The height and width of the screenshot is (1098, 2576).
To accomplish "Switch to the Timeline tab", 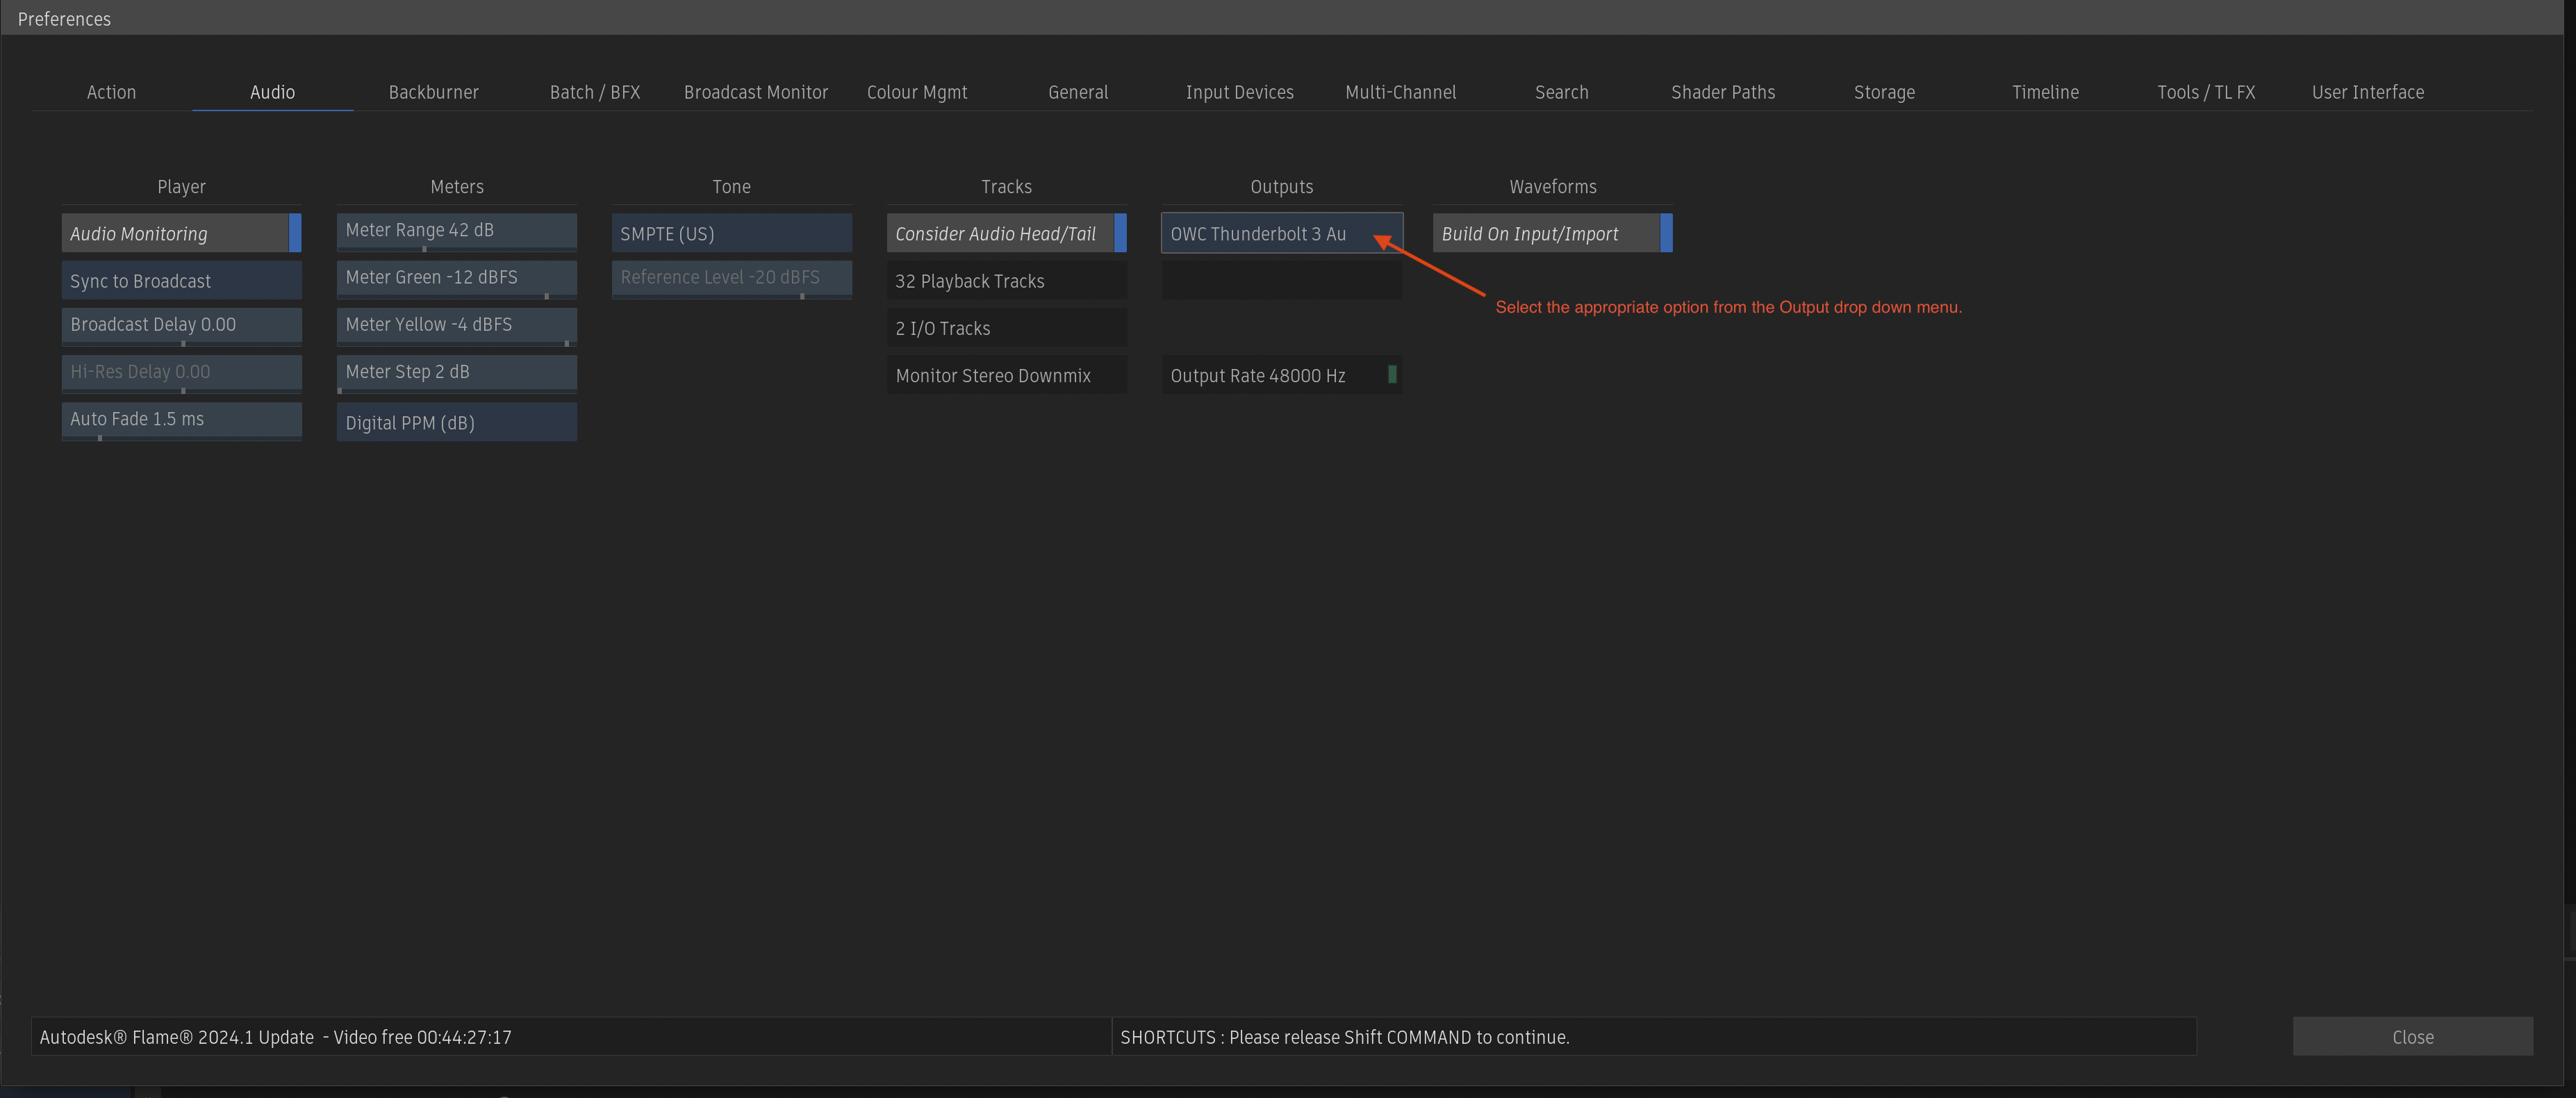I will click(x=2045, y=91).
